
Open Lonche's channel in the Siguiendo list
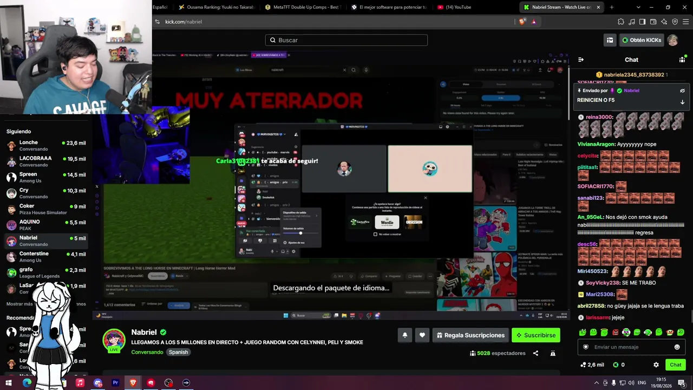[x=46, y=146]
